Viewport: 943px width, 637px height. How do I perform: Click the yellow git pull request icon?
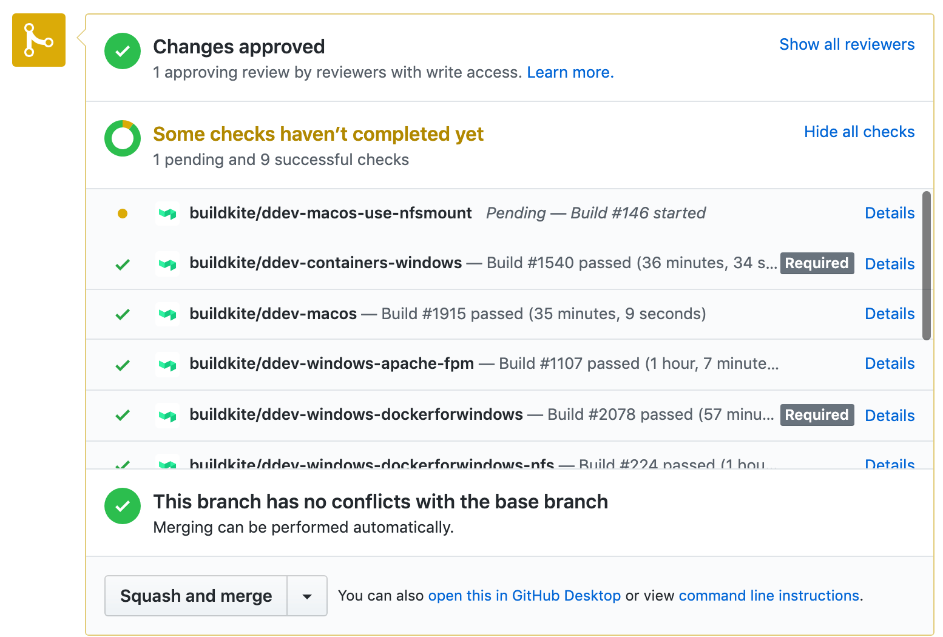38,40
